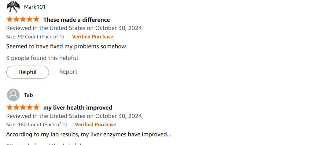Click Verified Purchase on the 180 Count review
313x145 pixels.
95,125
